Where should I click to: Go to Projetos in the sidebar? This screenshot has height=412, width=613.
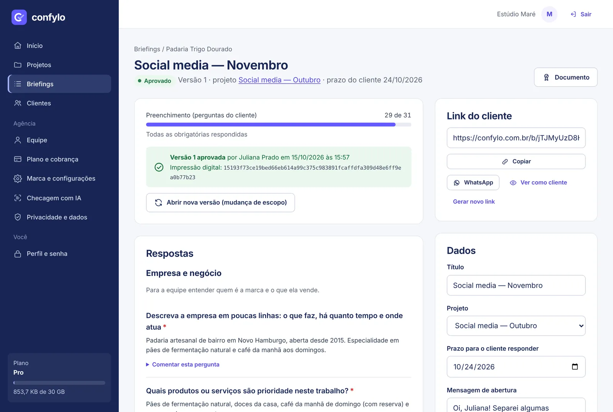pos(59,65)
